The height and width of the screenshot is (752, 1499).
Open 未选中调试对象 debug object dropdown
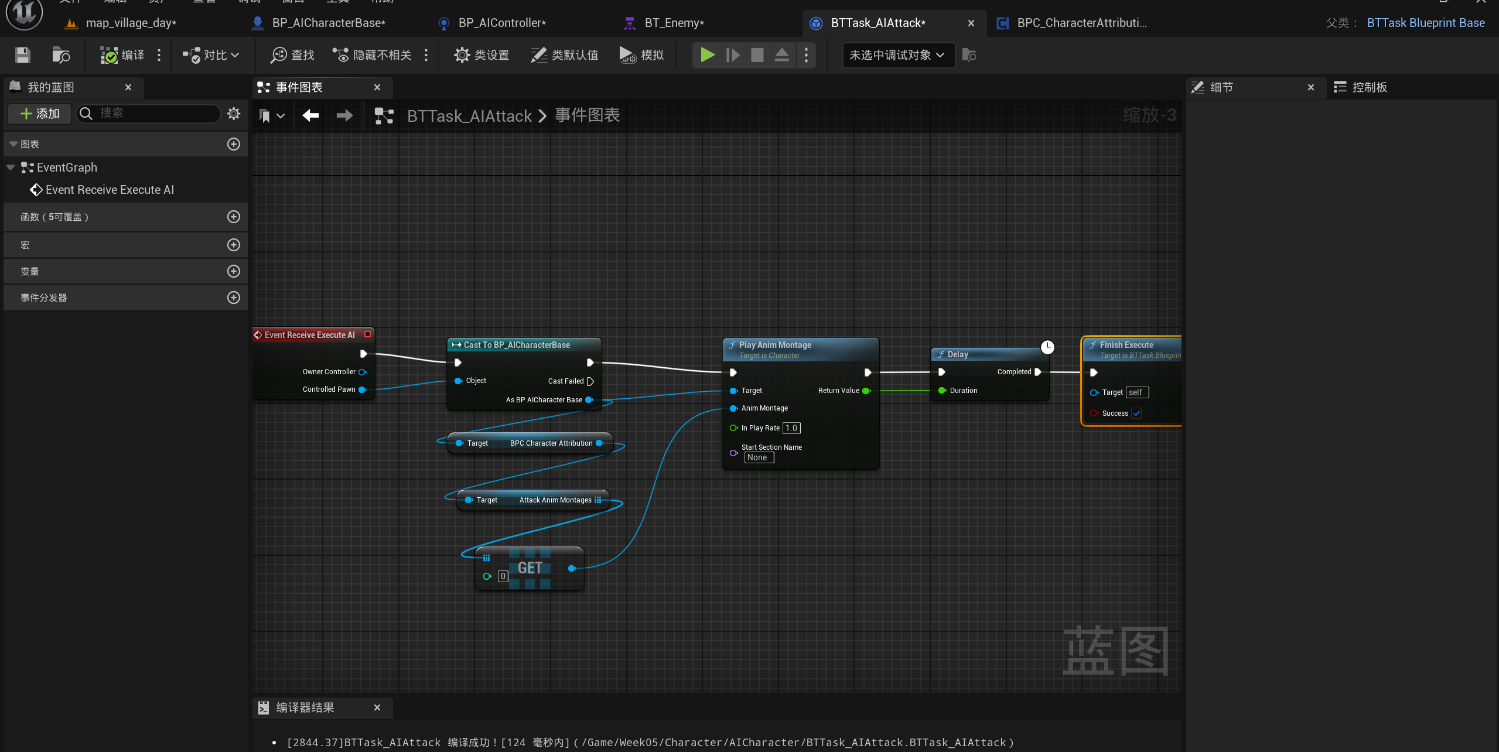tap(897, 55)
